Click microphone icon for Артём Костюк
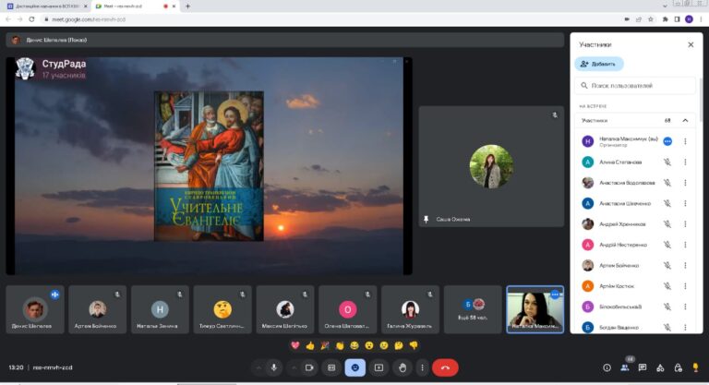709x385 pixels. [667, 286]
